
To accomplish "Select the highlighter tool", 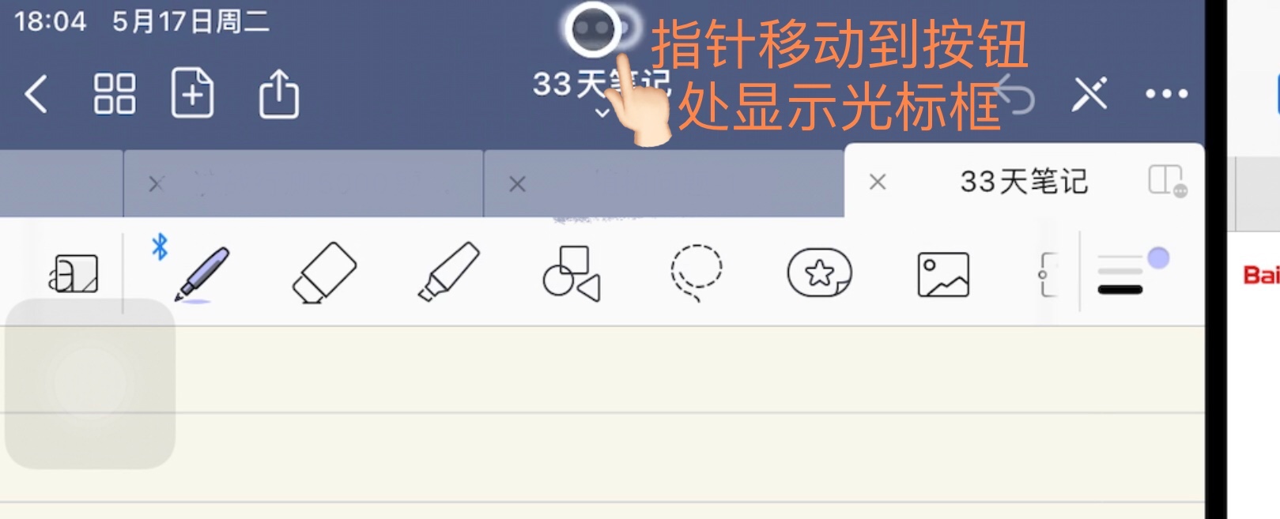I will (449, 273).
